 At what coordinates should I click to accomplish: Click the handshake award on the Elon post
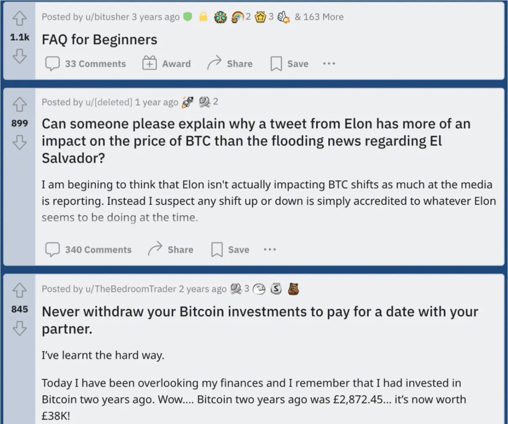[205, 102]
